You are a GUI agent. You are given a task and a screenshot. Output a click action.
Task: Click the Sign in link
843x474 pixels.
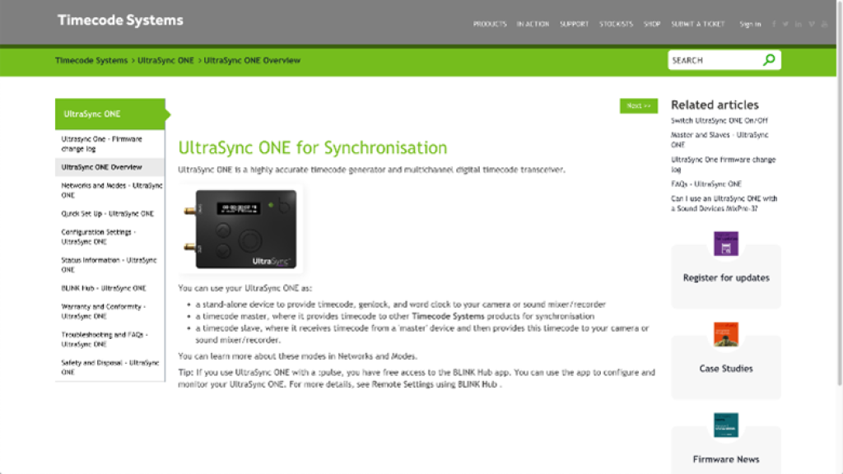[x=750, y=24]
